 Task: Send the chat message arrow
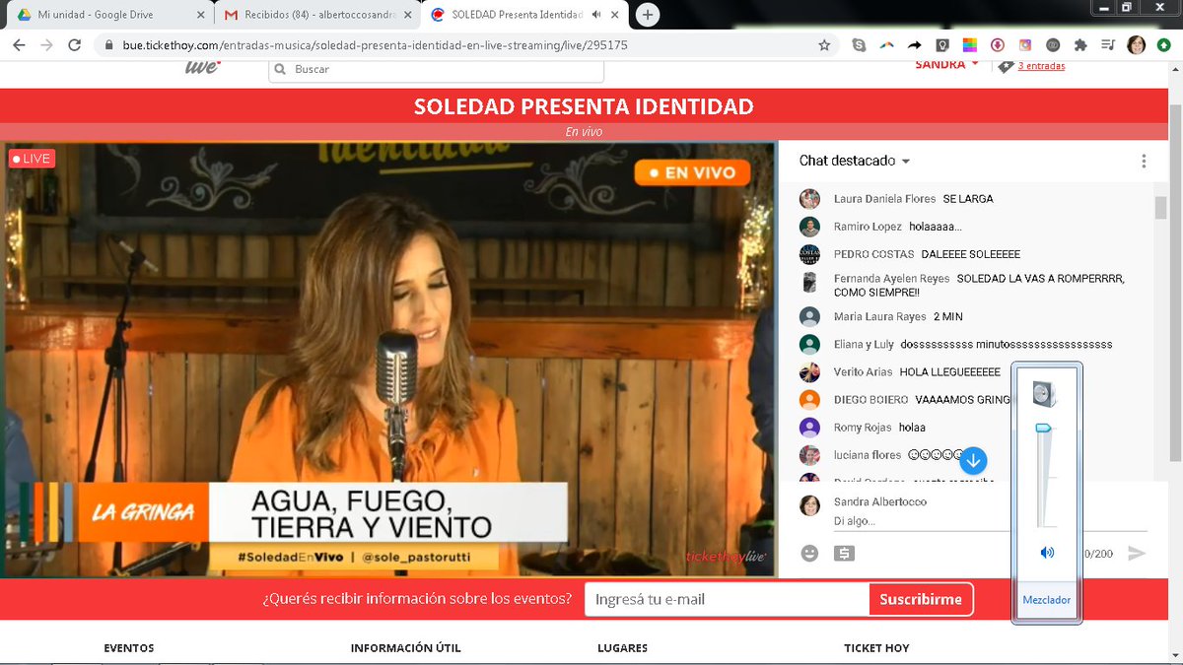(x=1137, y=554)
